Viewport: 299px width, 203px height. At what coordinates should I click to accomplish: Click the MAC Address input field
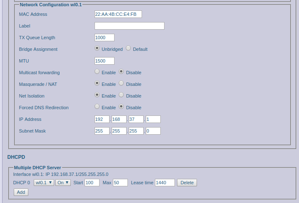coord(118,14)
